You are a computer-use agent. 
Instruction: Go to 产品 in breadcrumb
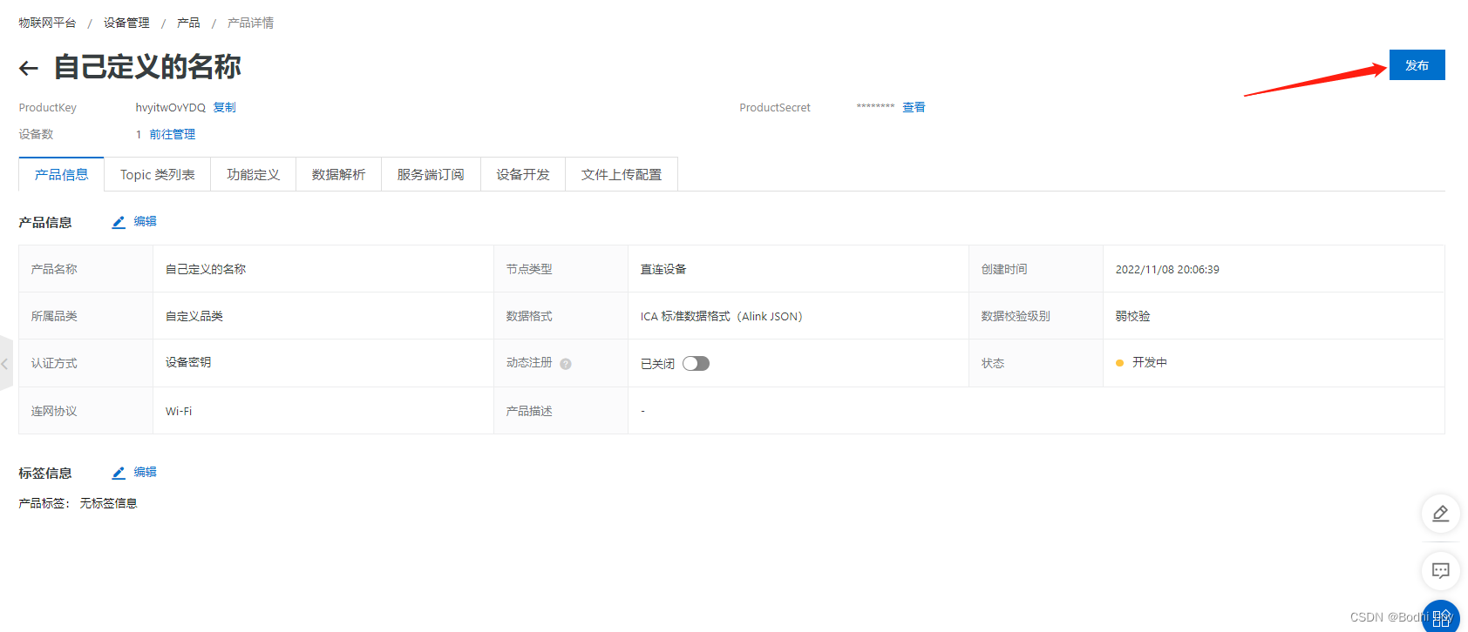tap(188, 23)
